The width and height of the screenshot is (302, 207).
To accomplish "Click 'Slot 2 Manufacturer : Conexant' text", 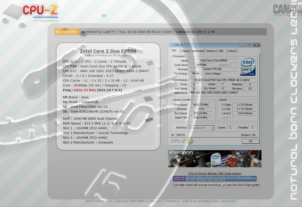I will pyautogui.click(x=88, y=142).
